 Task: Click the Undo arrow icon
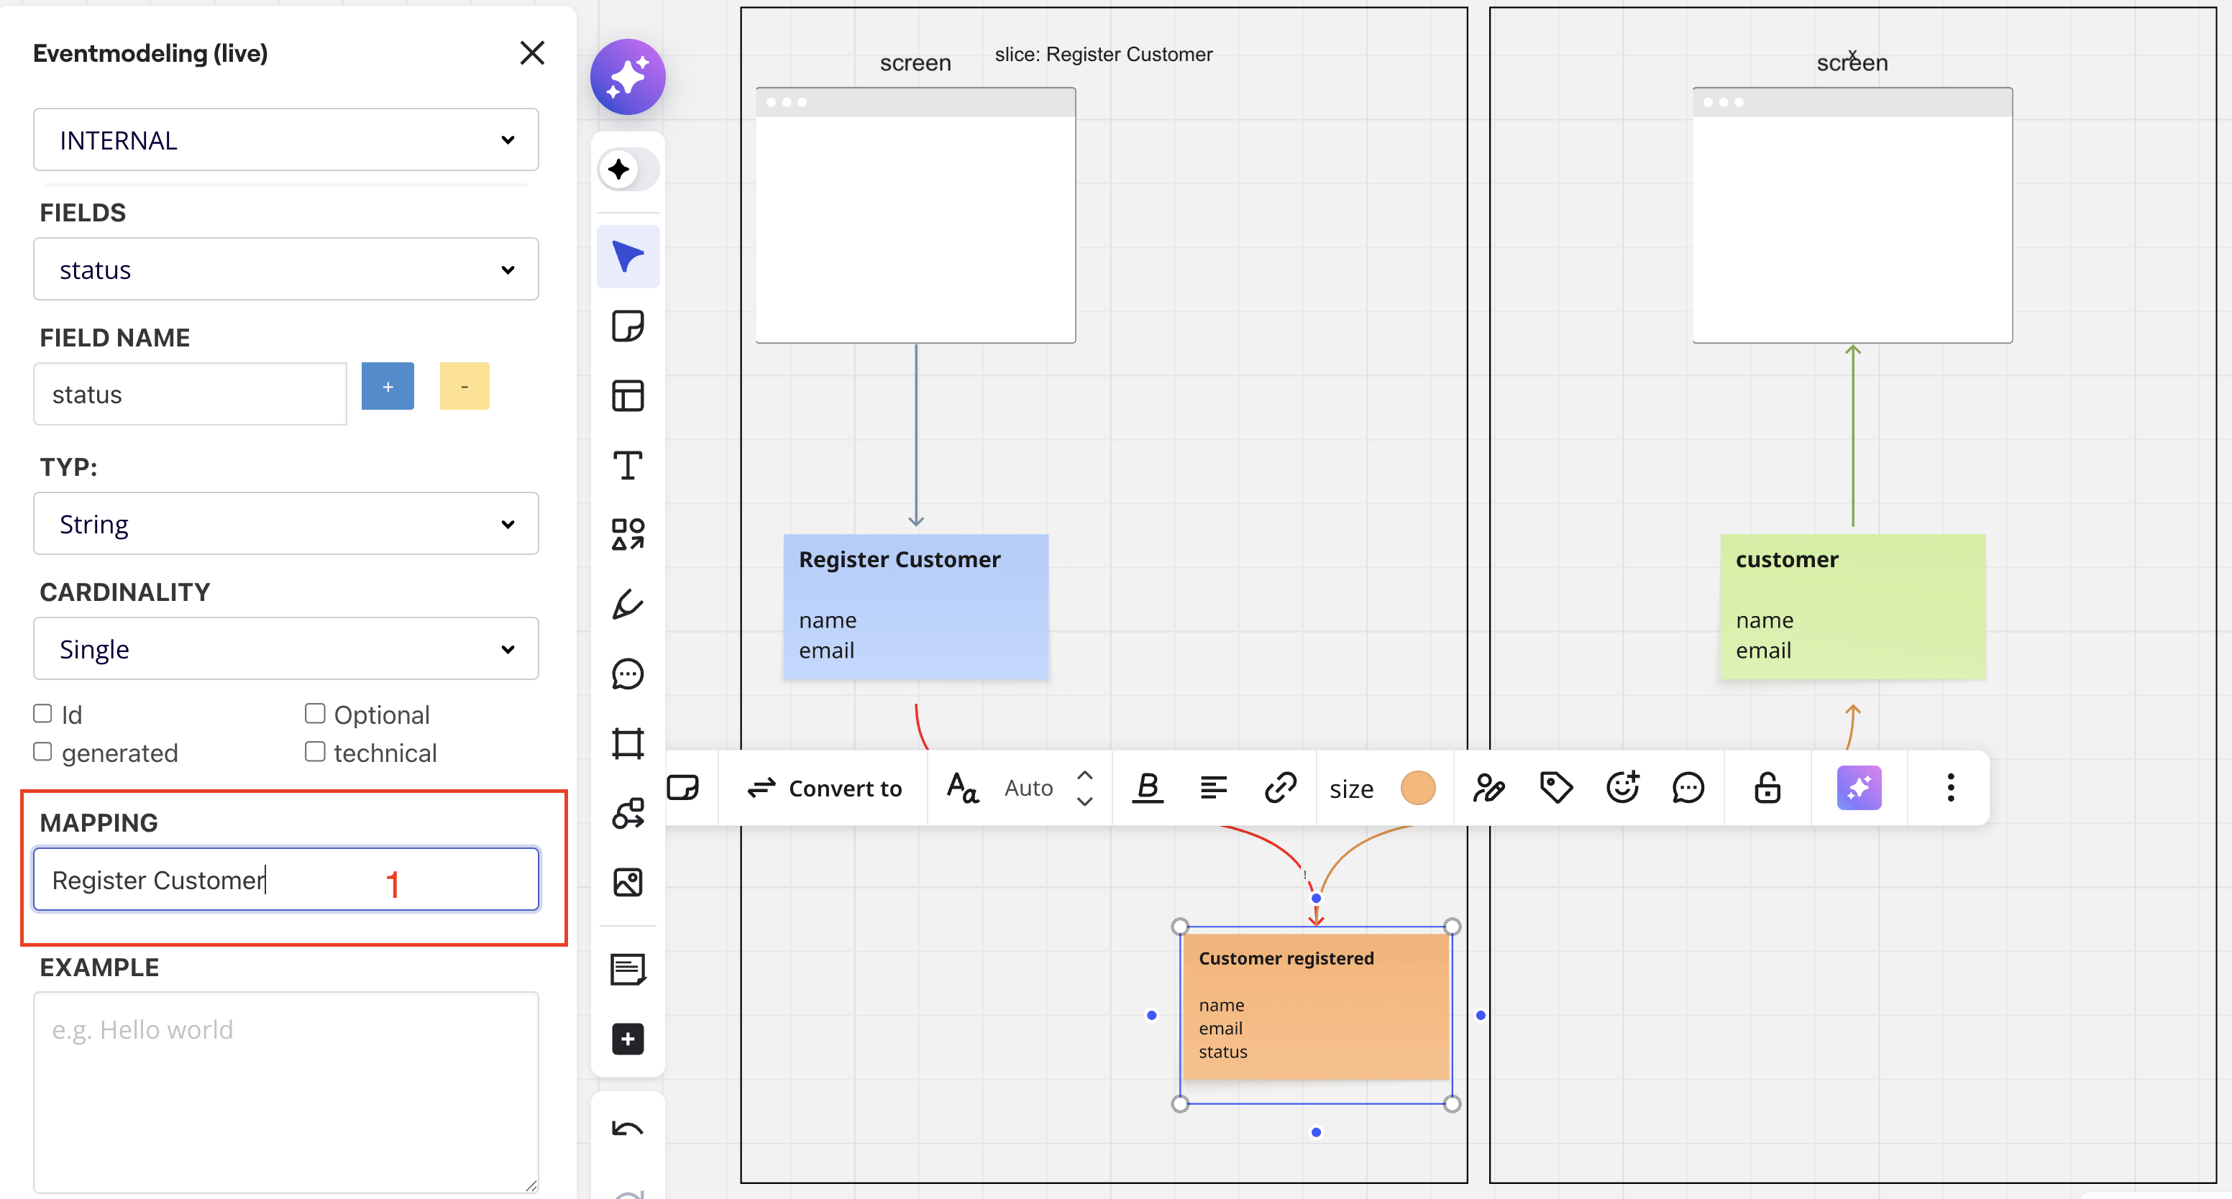[x=627, y=1129]
